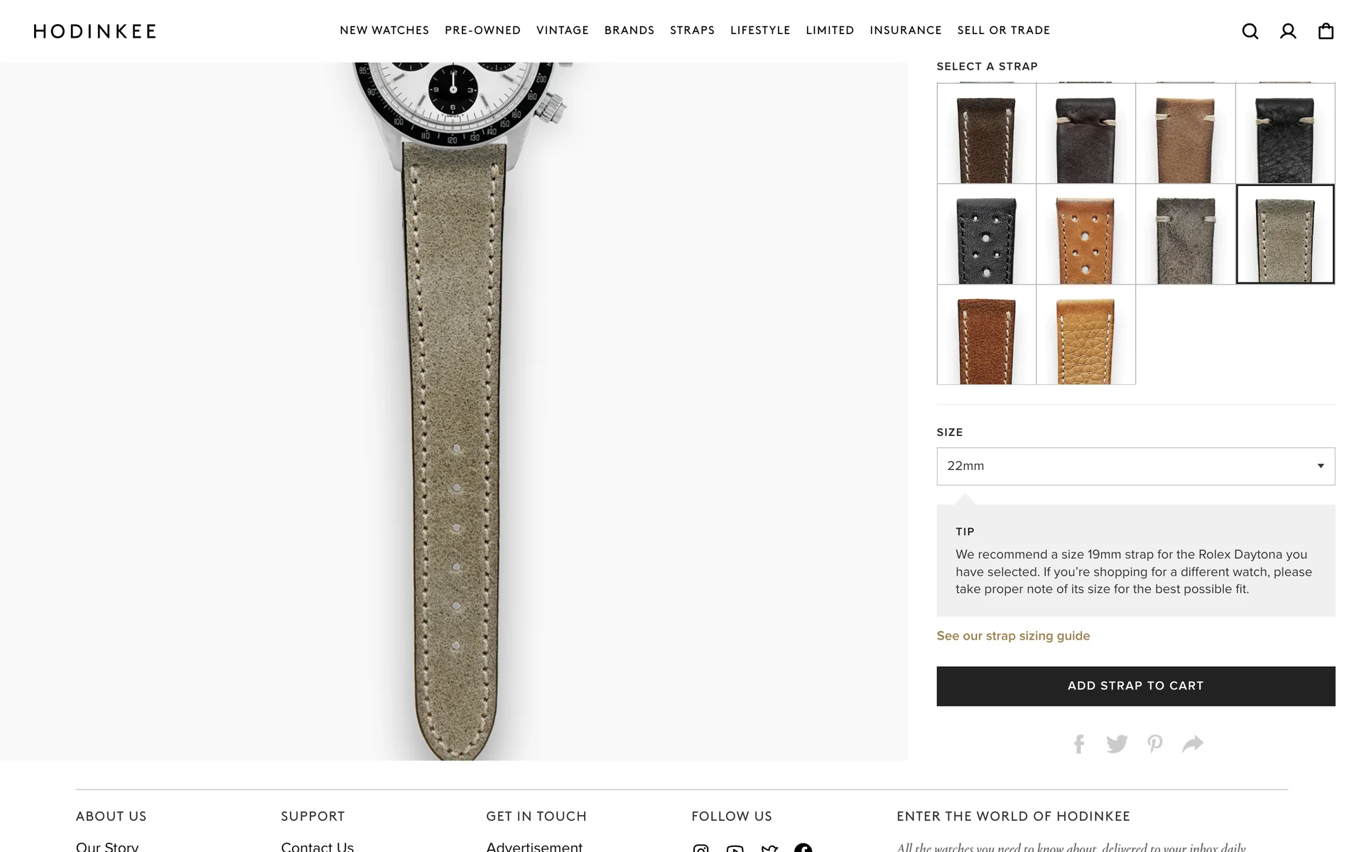The image size is (1364, 852).
Task: Select the tan perforated racing strap
Action: click(1086, 234)
